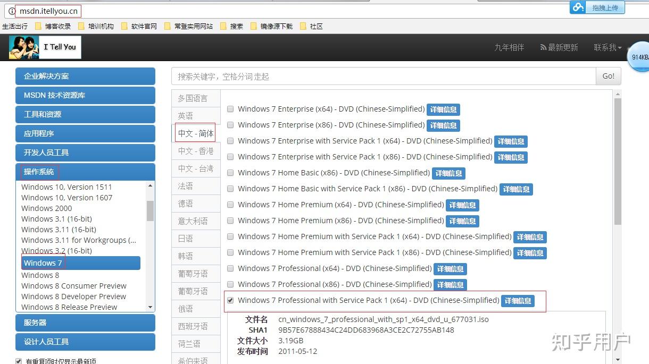Check Windows 7 Enterprise (x64) DVD checkbox
Image resolution: width=649 pixels, height=364 pixels.
click(230, 109)
